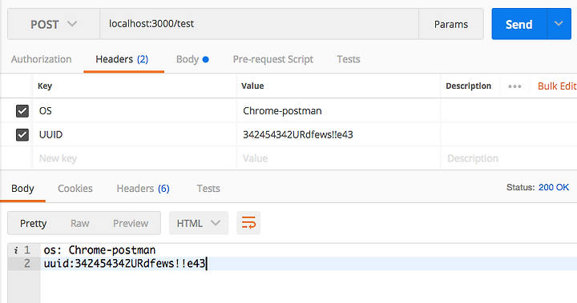Expand the Send button arrow options
Screen dimensions: 577x303
559,24
